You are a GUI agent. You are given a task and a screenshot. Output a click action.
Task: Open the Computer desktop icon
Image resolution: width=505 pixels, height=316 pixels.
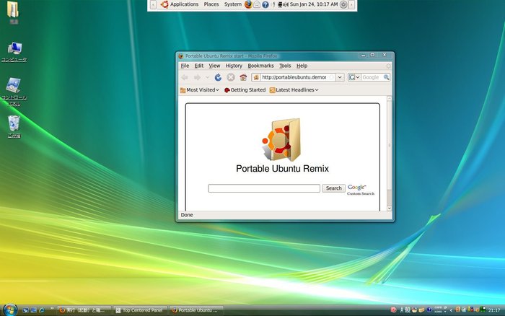coord(14,52)
